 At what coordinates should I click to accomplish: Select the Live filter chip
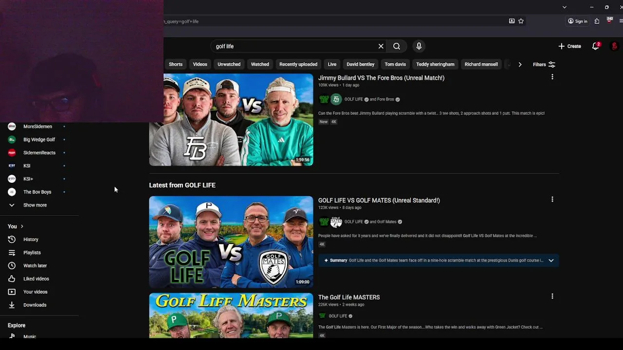[332, 64]
